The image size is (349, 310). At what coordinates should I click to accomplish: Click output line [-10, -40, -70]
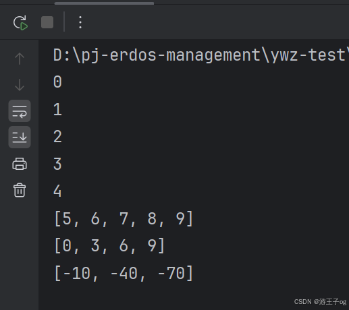coord(124,274)
